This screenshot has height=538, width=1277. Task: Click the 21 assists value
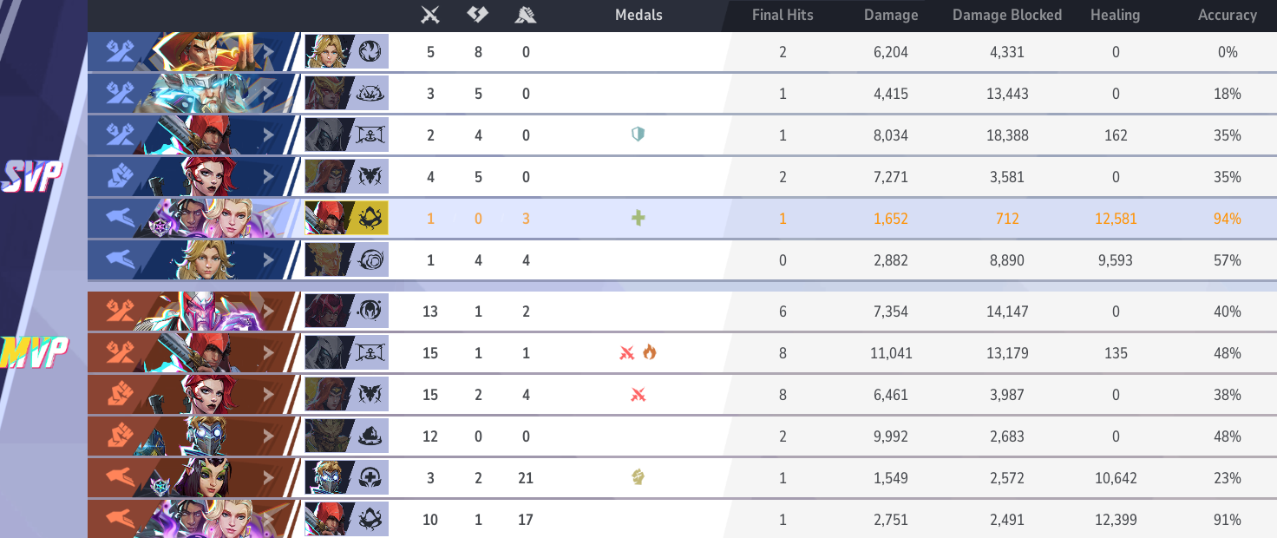tap(526, 478)
